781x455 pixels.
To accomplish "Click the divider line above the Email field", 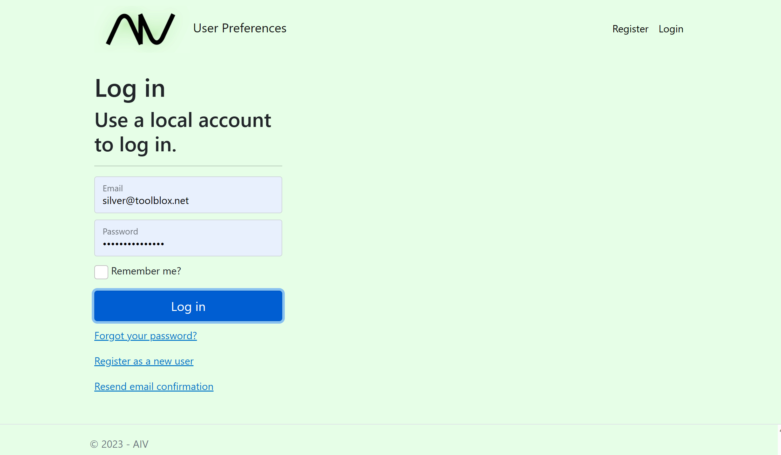I will point(188,166).
